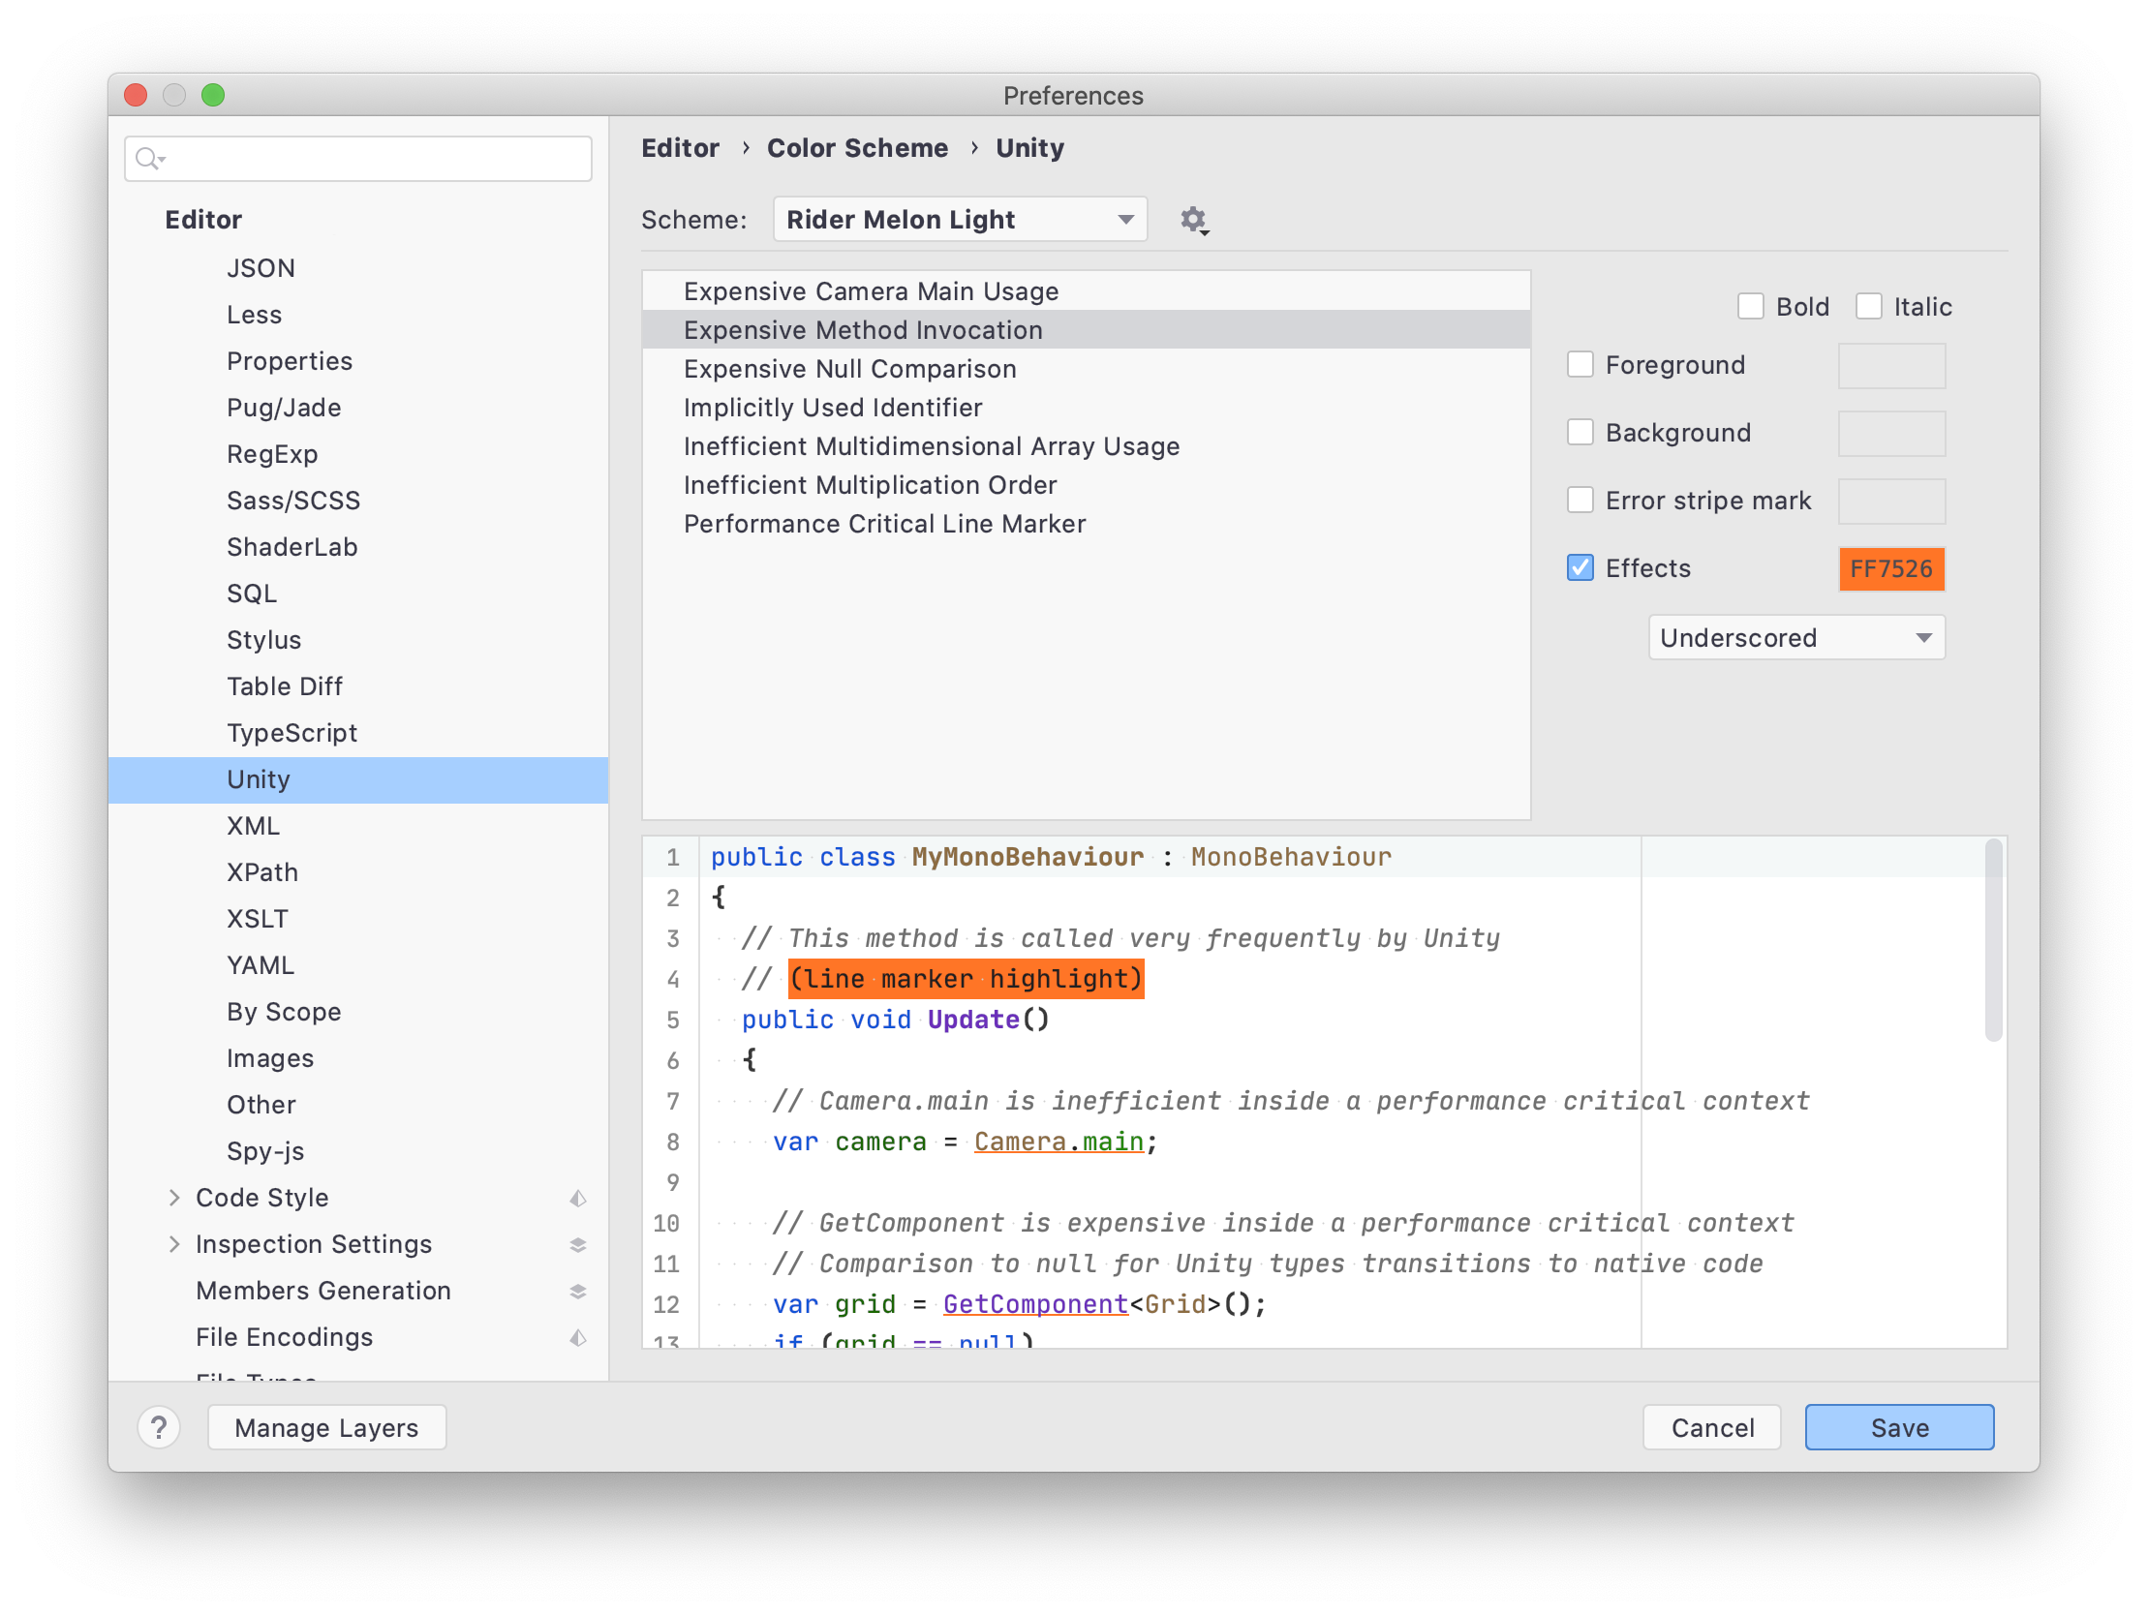Click the preferences search input field
This screenshot has width=2148, height=1615.
pos(358,158)
